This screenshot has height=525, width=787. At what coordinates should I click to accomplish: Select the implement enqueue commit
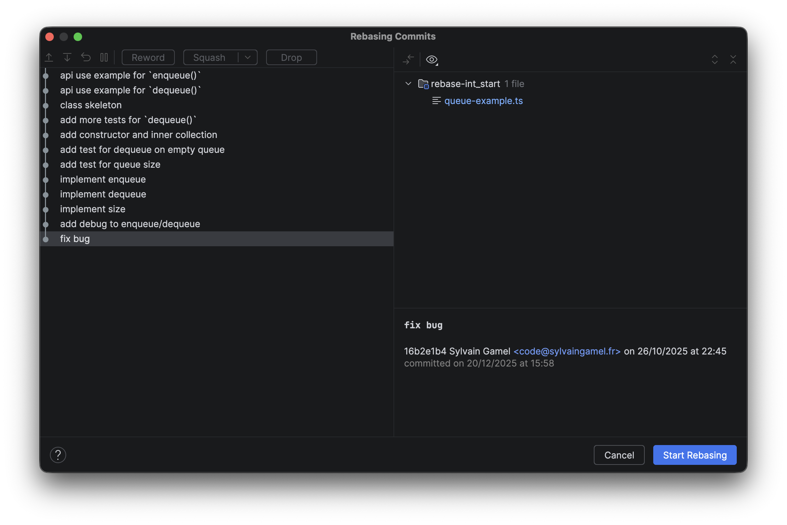point(103,179)
